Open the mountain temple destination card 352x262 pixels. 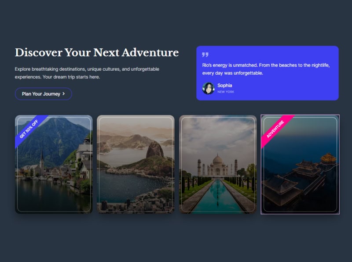tap(300, 164)
